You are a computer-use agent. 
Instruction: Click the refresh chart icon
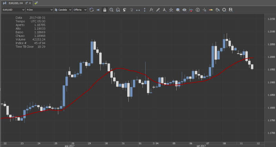91,10
